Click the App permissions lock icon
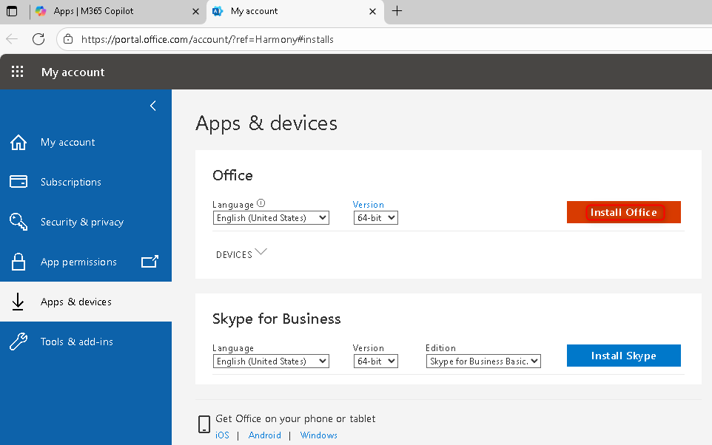Screen dimensions: 712x445 coord(19,262)
